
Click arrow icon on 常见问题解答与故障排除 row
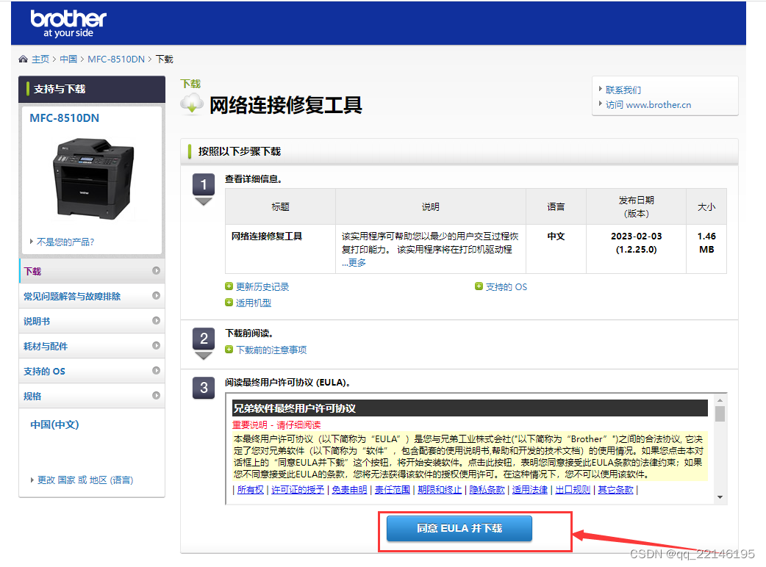pos(157,295)
